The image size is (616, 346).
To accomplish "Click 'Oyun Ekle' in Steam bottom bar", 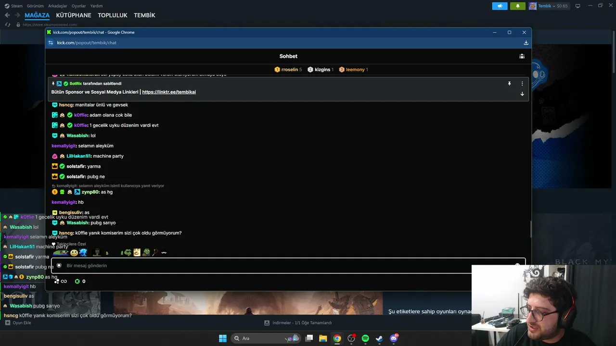I will click(18, 323).
